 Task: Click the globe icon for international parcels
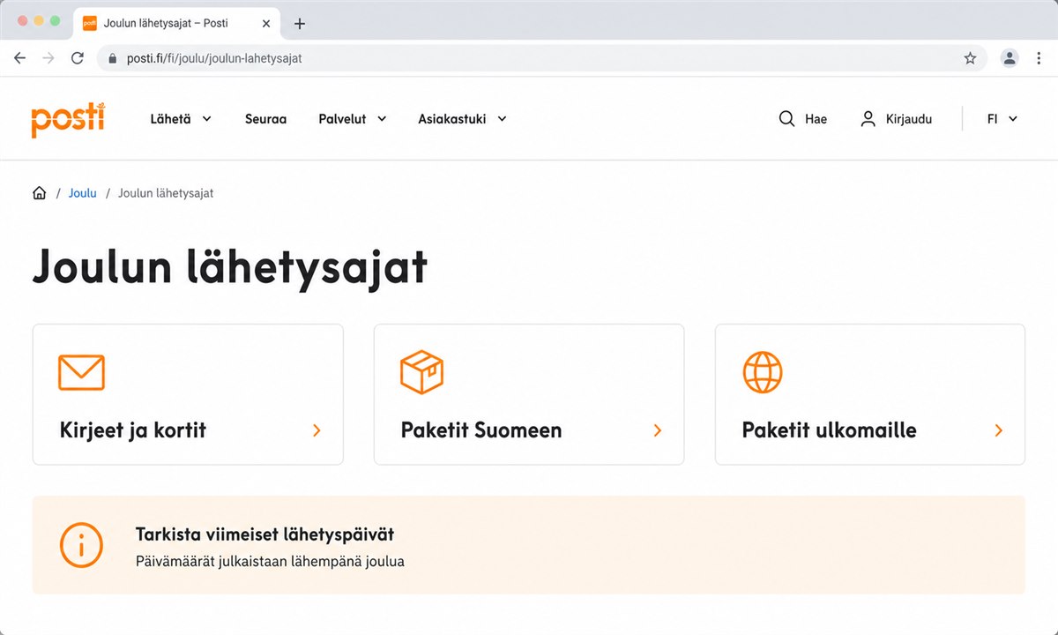[763, 371]
